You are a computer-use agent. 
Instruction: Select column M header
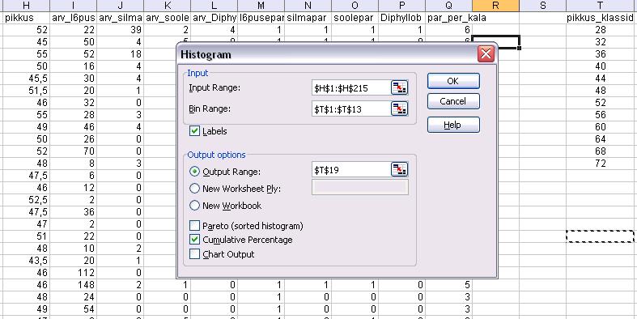[x=261, y=6]
